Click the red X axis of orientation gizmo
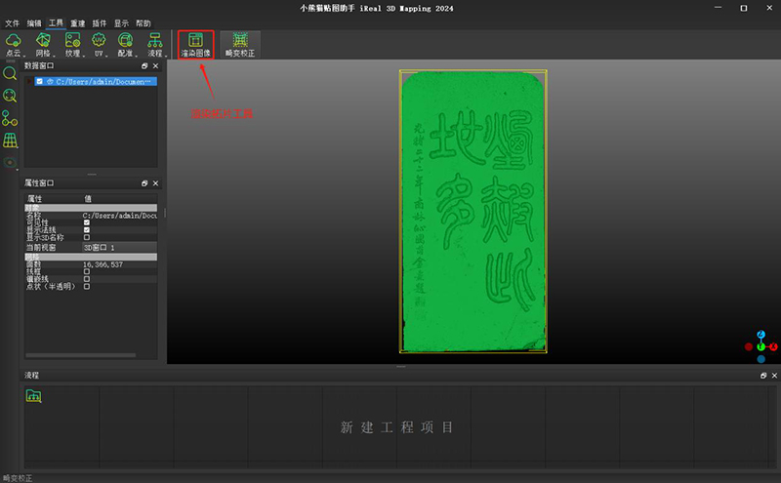Screen dimensions: 781x483 coord(773,346)
